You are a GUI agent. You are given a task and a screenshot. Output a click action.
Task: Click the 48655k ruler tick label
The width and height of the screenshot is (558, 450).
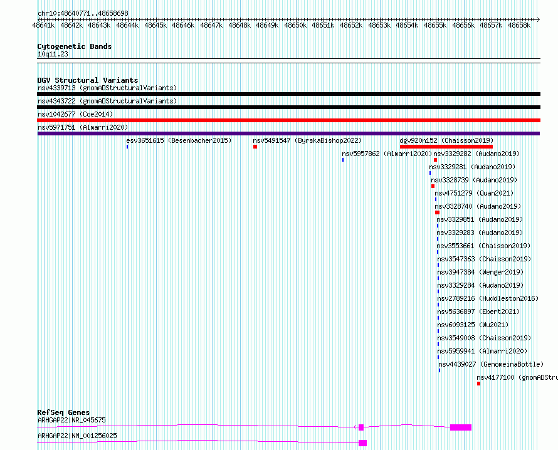[435, 25]
